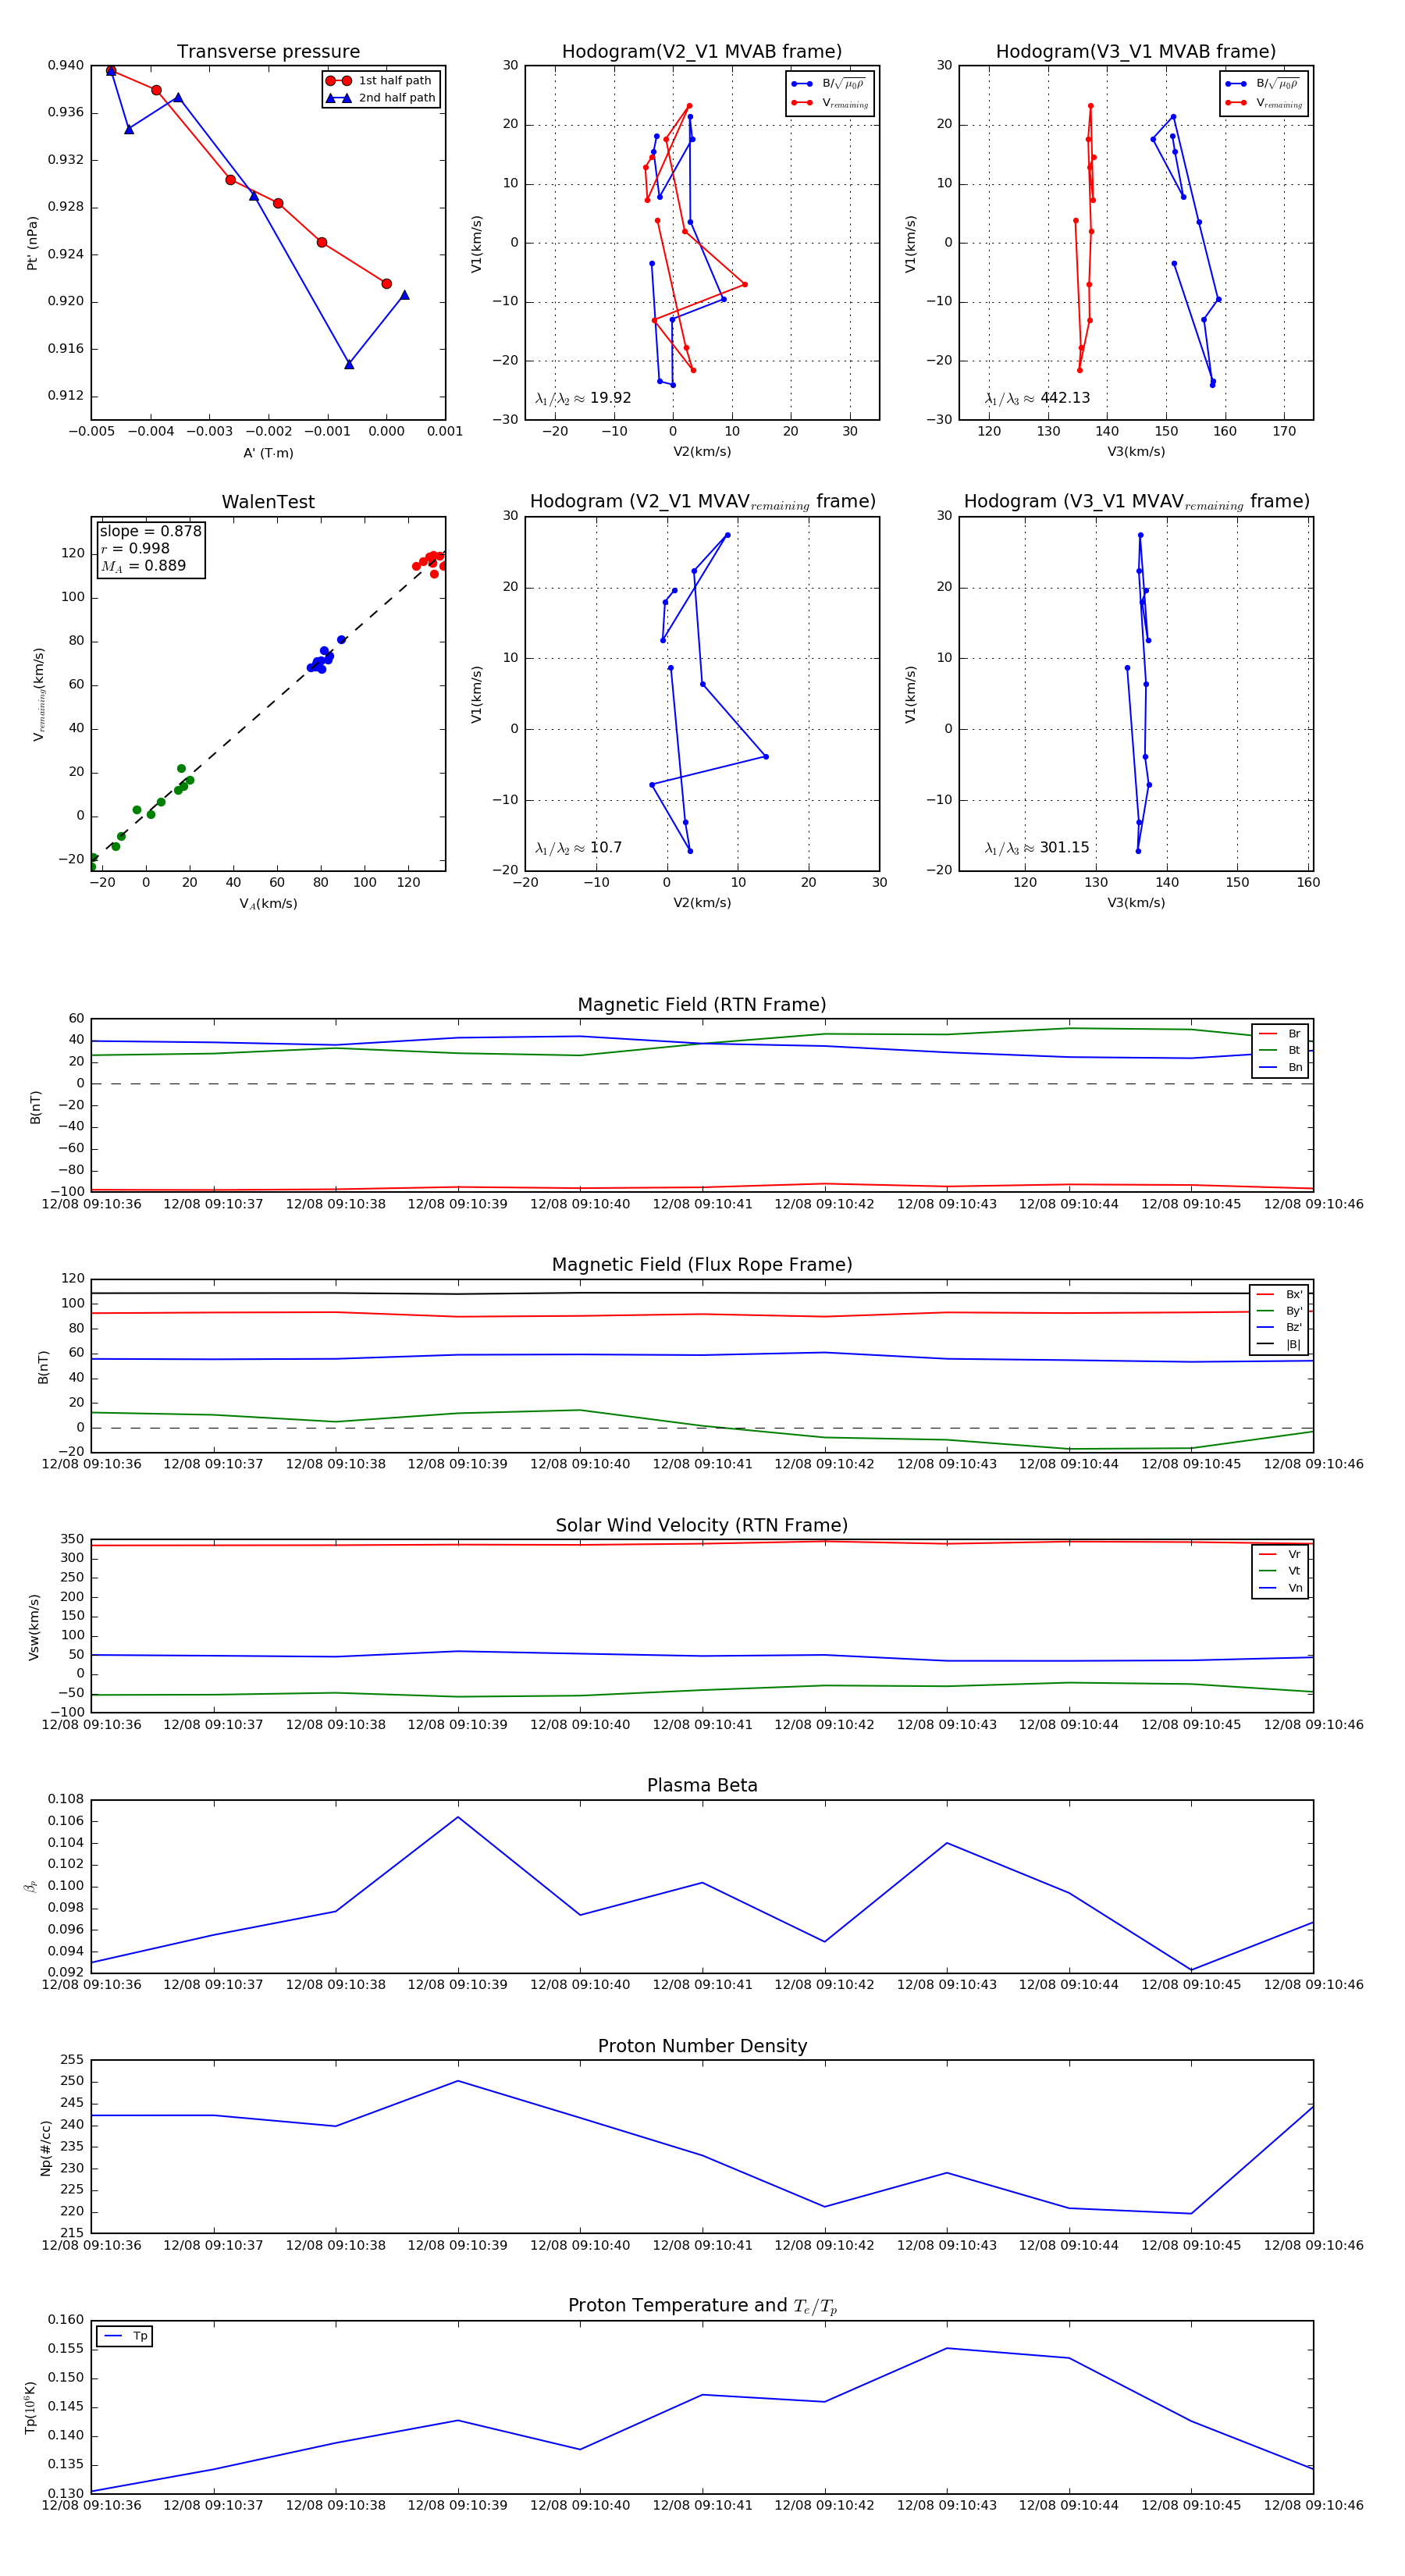Viewport: 1405px width, 2576px height.
Task: Select the 'Bn' legend entry
Action: click(x=1280, y=1067)
